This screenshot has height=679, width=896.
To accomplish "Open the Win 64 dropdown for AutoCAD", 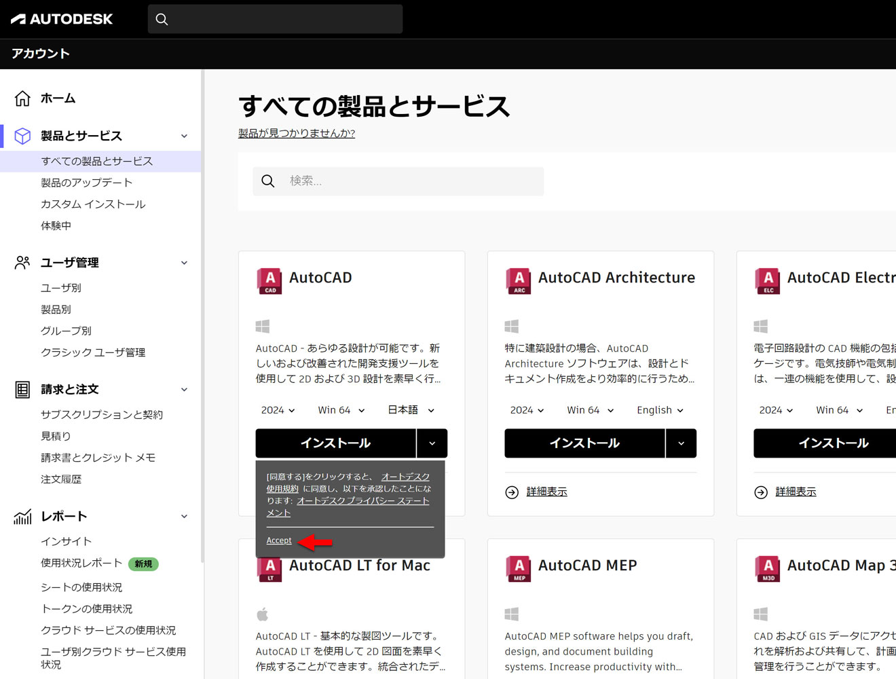I will 340,409.
